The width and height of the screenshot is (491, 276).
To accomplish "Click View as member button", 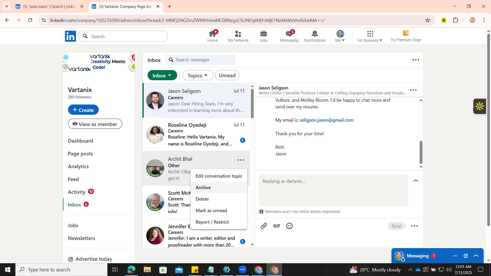I will point(95,124).
